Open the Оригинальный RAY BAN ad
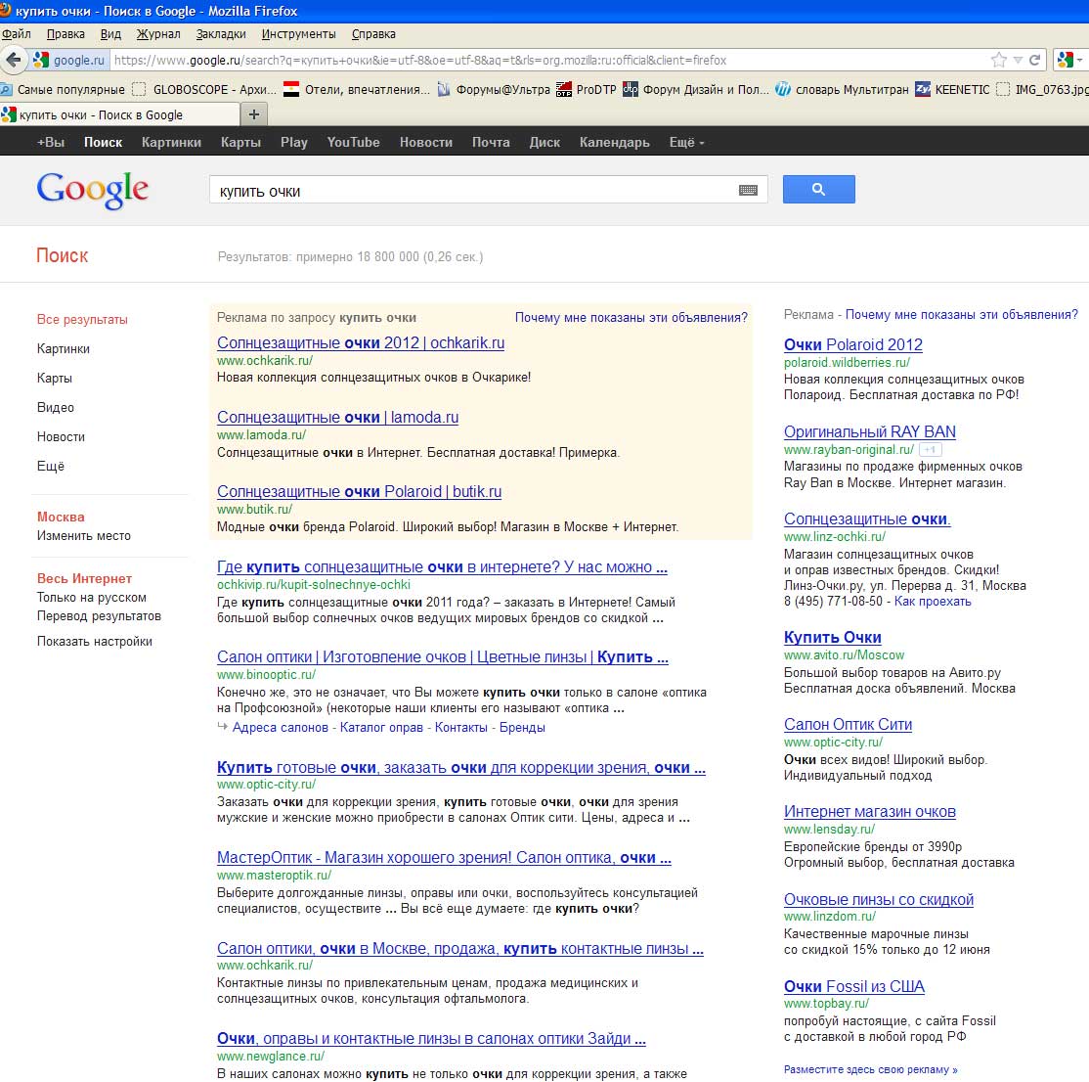Image resolution: width=1089 pixels, height=1082 pixels. click(869, 432)
